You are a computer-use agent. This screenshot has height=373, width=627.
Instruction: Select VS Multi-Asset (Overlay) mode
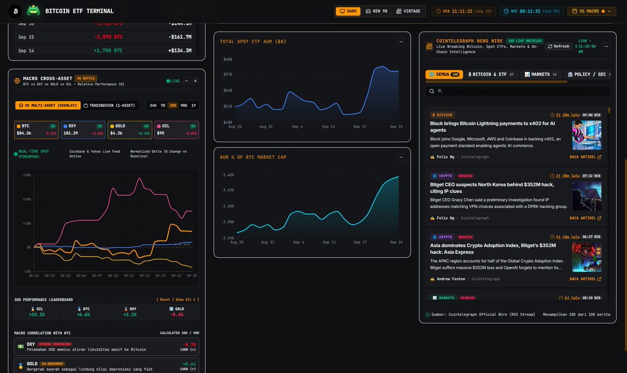coord(48,105)
